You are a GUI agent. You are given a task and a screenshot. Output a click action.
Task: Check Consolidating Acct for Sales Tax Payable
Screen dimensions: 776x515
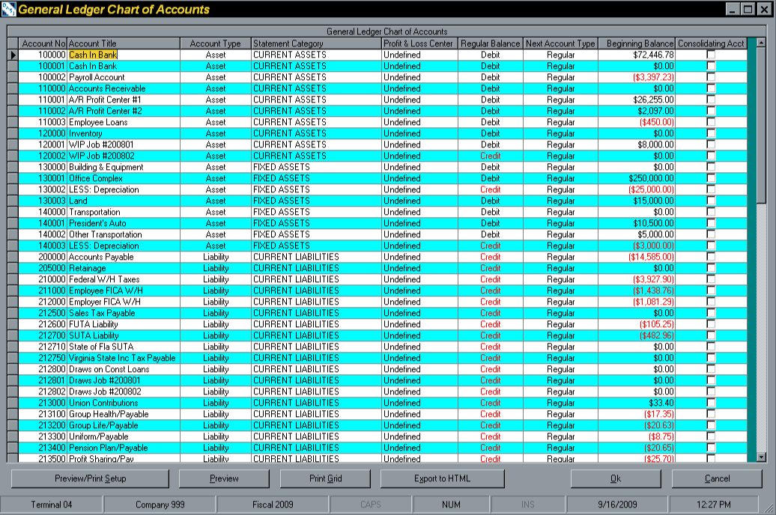711,313
